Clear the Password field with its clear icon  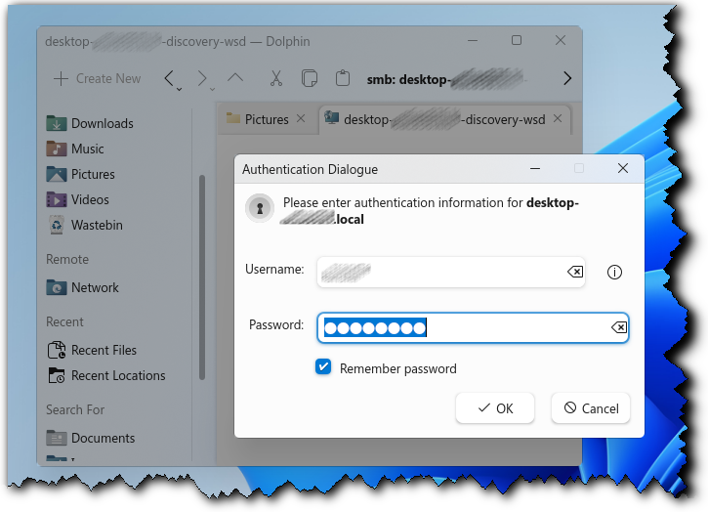[x=618, y=327]
